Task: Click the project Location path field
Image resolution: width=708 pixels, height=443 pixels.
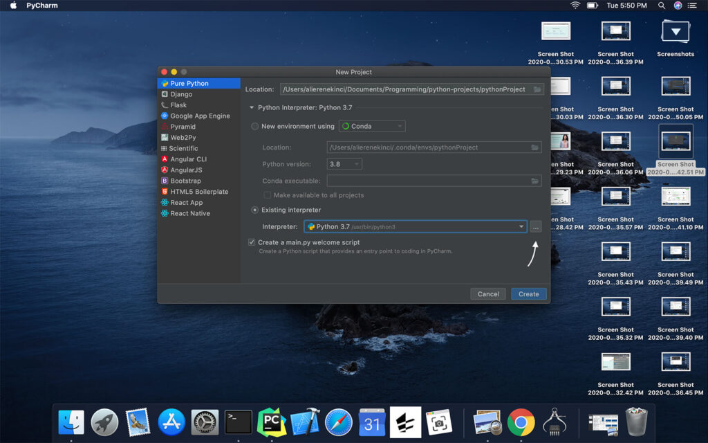Action: click(x=411, y=89)
